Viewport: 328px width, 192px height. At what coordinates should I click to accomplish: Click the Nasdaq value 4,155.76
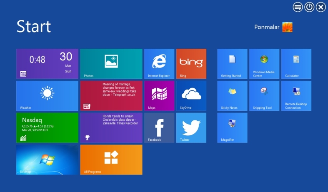pyautogui.click(x=27, y=126)
